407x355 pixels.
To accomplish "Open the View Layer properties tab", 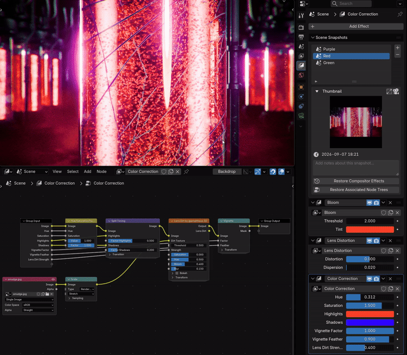I will pyautogui.click(x=301, y=56).
